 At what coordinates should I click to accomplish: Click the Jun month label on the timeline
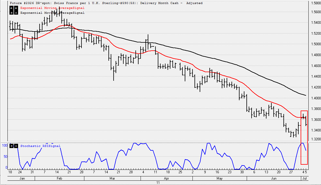click(x=274, y=178)
